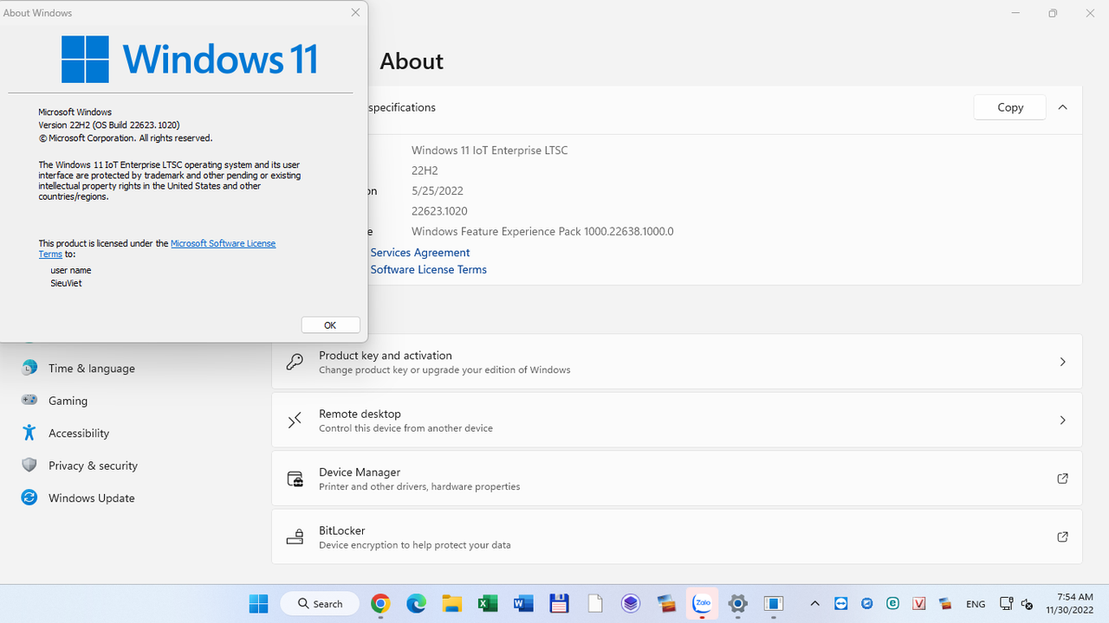The height and width of the screenshot is (623, 1109).
Task: Expand Product key and activation chevron
Action: [x=1062, y=362]
